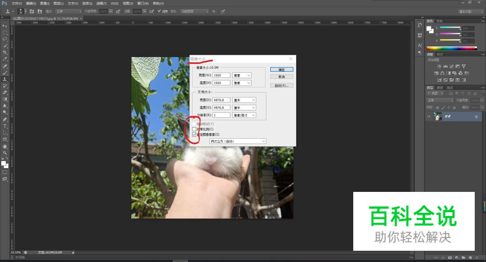Screen dimensions: 486x262
Task: Select the Pen tool
Action: coord(5,119)
